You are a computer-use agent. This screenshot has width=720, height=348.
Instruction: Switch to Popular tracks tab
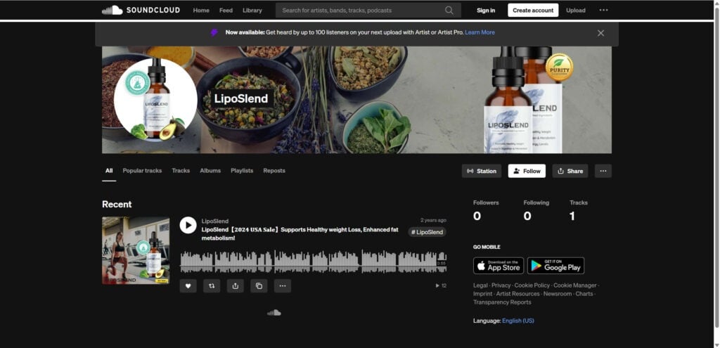tap(142, 171)
